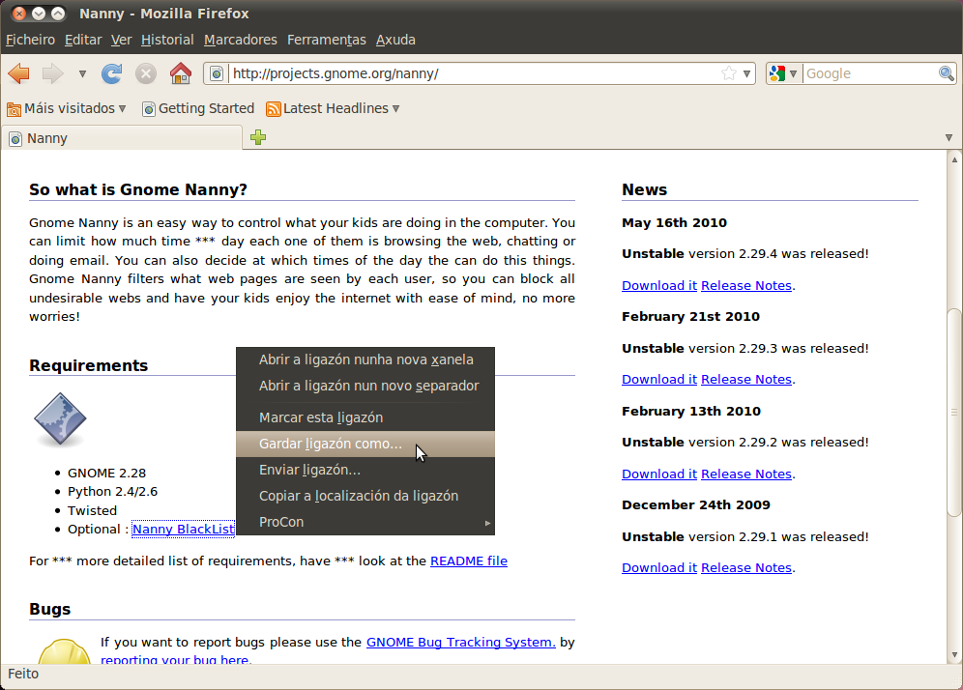Open the Editar menu
The width and height of the screenshot is (963, 690).
pos(83,40)
